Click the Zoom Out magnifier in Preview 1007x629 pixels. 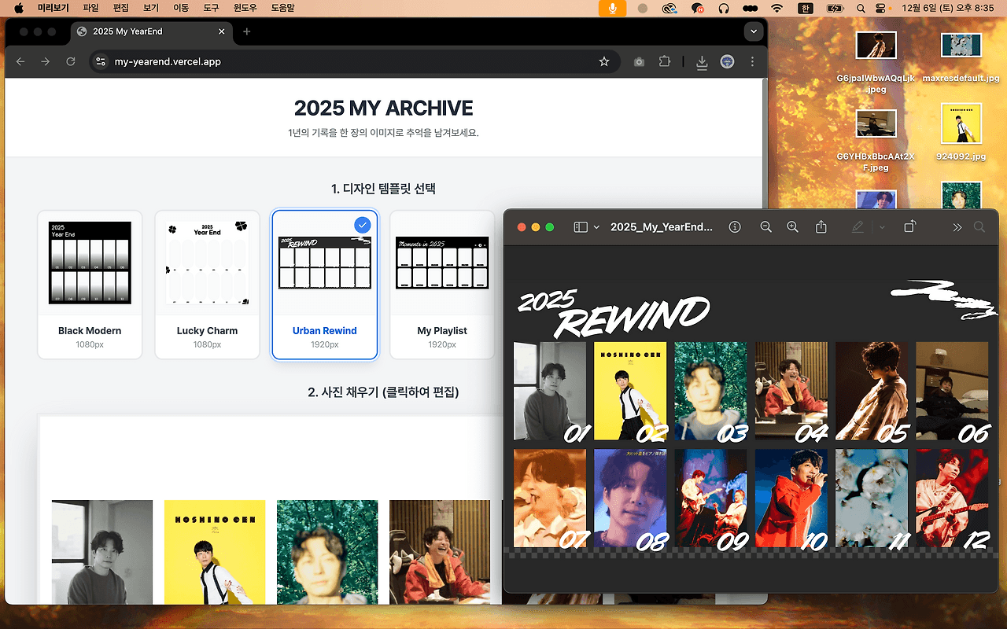pos(765,227)
